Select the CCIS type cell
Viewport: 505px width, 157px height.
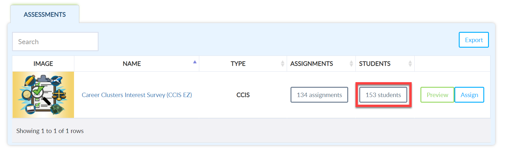pyautogui.click(x=243, y=95)
